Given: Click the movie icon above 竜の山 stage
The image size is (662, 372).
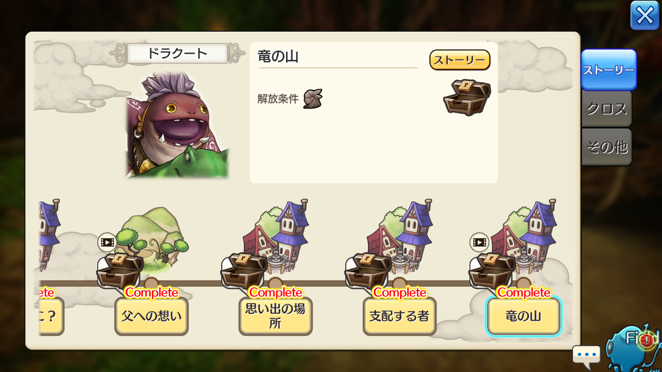Looking at the screenshot, I should coord(479,242).
